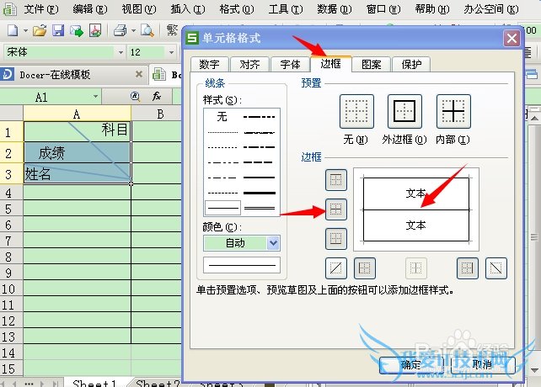The height and width of the screenshot is (387, 541).
Task: Open the 窗口 menu
Action: [x=383, y=9]
